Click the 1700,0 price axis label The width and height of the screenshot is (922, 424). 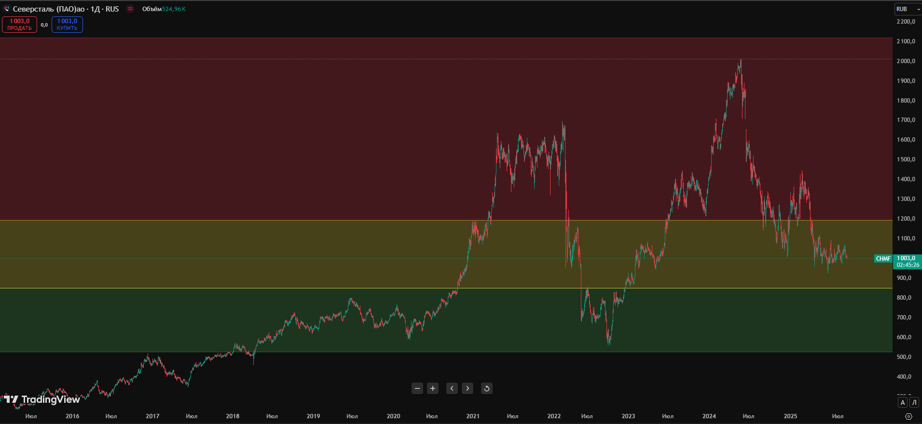[906, 120]
